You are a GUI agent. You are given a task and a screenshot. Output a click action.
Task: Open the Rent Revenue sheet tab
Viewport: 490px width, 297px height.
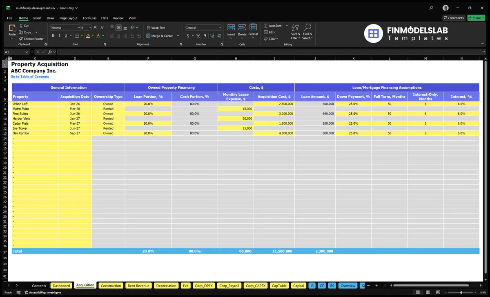point(138,286)
